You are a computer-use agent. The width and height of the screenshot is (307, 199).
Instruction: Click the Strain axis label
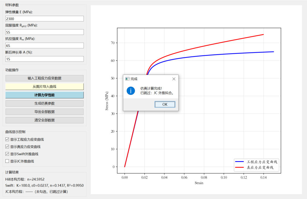point(199,183)
